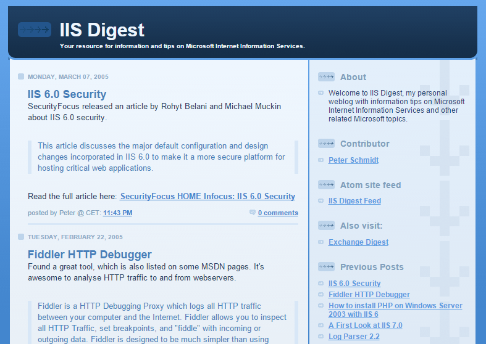Viewport: 486px width, 344px height.
Task: Click the posted by Peter @ CET text
Action: tap(64, 213)
